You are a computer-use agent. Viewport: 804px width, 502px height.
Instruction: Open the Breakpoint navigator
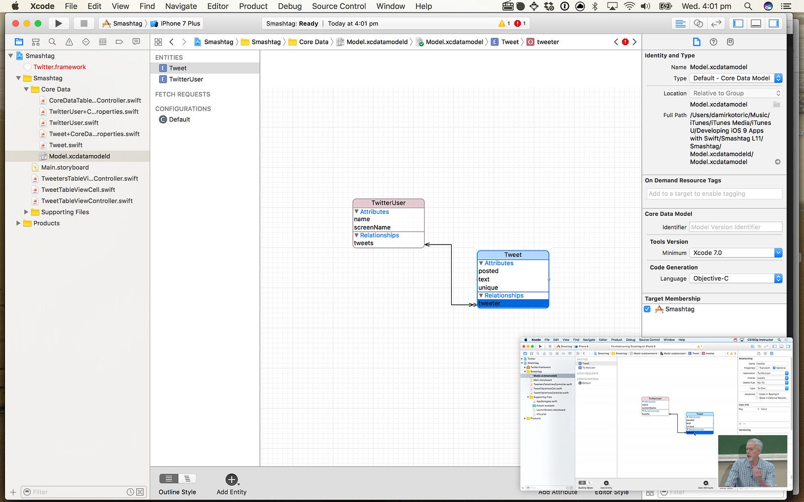[119, 42]
